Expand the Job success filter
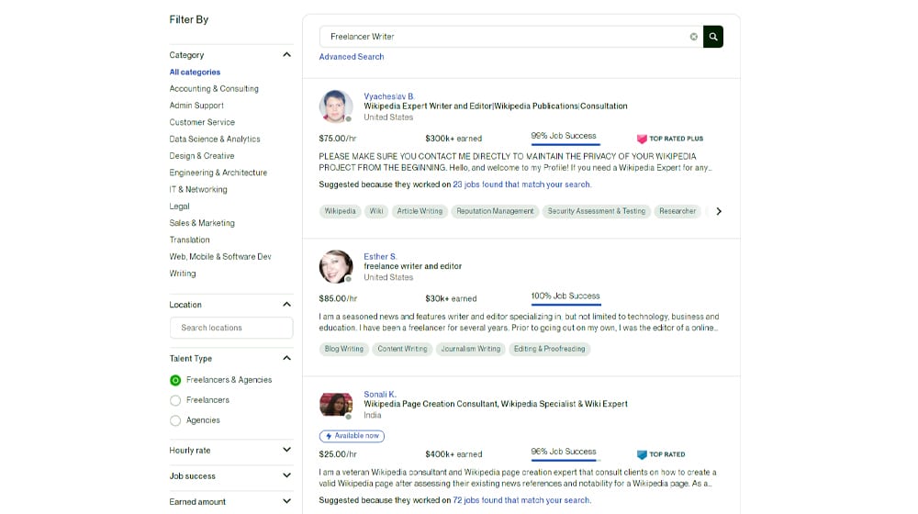Viewport: 918px width, 514px height. (286, 476)
